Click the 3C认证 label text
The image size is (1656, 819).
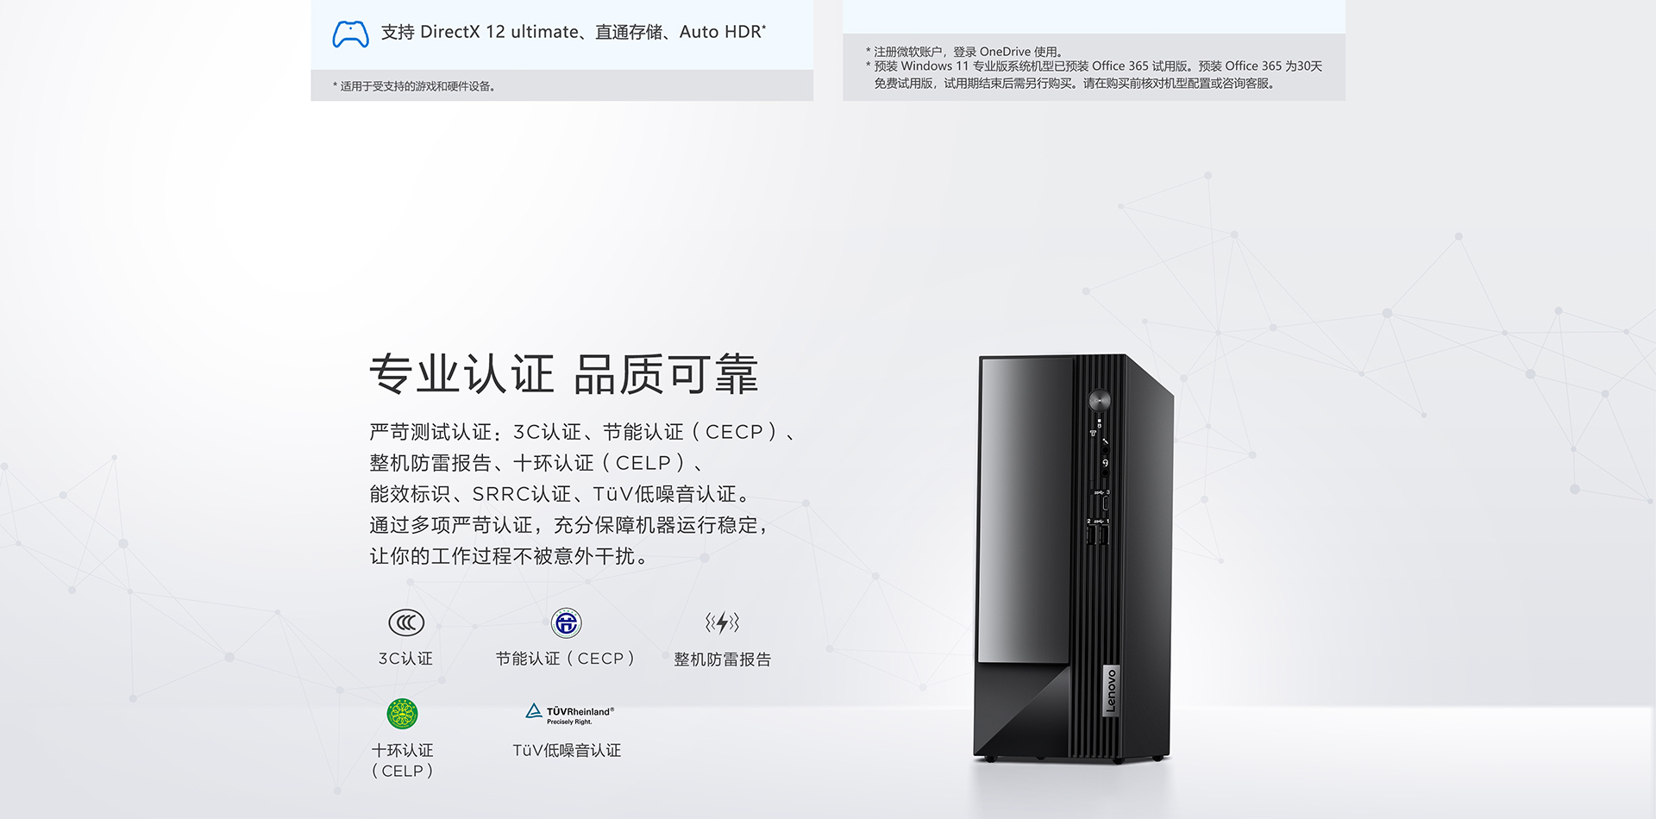pyautogui.click(x=405, y=659)
